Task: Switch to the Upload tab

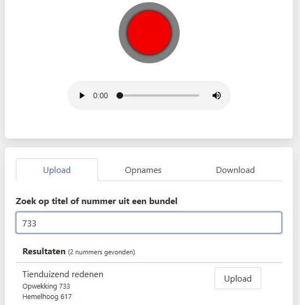Action: point(57,170)
